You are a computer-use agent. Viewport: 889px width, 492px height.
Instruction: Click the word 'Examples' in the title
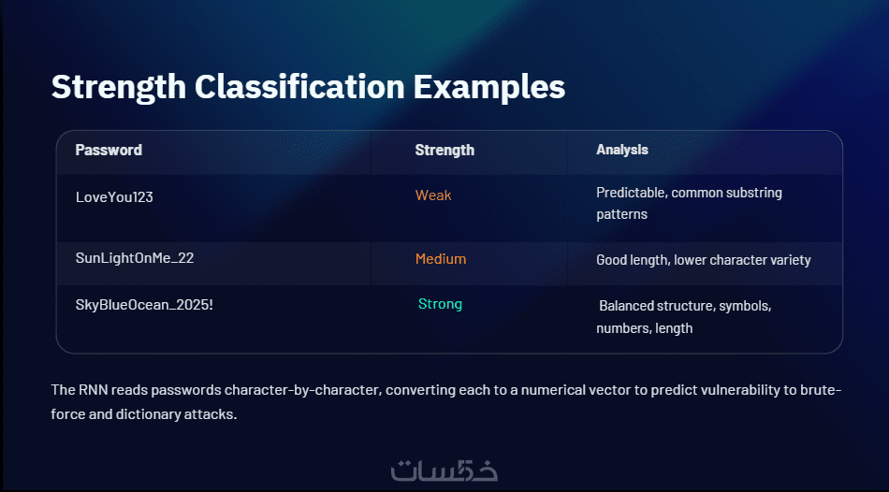point(489,87)
